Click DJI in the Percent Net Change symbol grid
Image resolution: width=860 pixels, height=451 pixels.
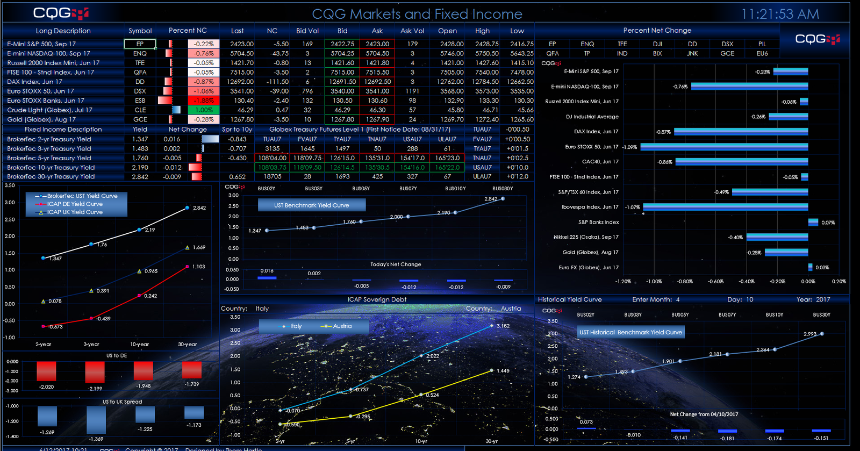657,44
